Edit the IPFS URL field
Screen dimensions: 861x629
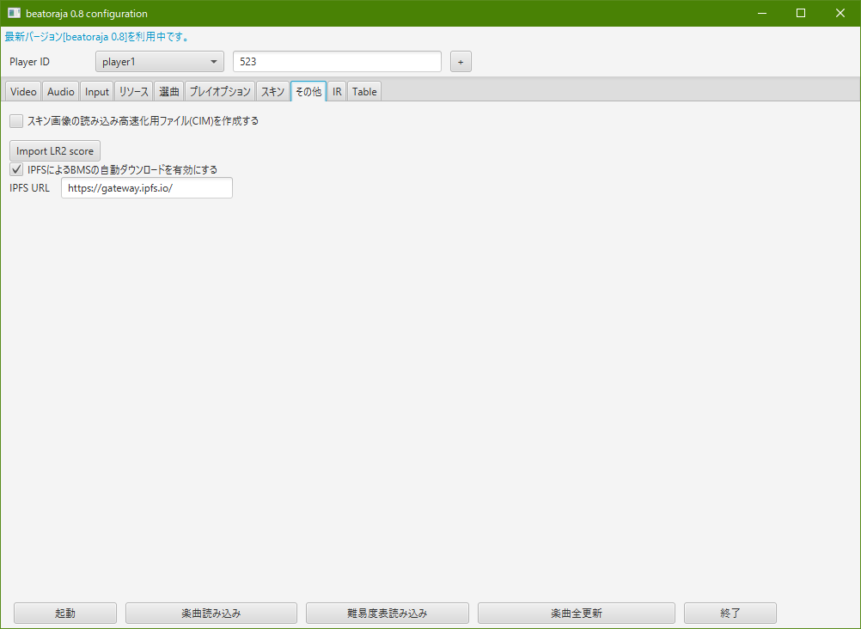[147, 188]
